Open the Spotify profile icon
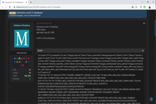Viewport: 156px width, 104px height. pos(17,62)
